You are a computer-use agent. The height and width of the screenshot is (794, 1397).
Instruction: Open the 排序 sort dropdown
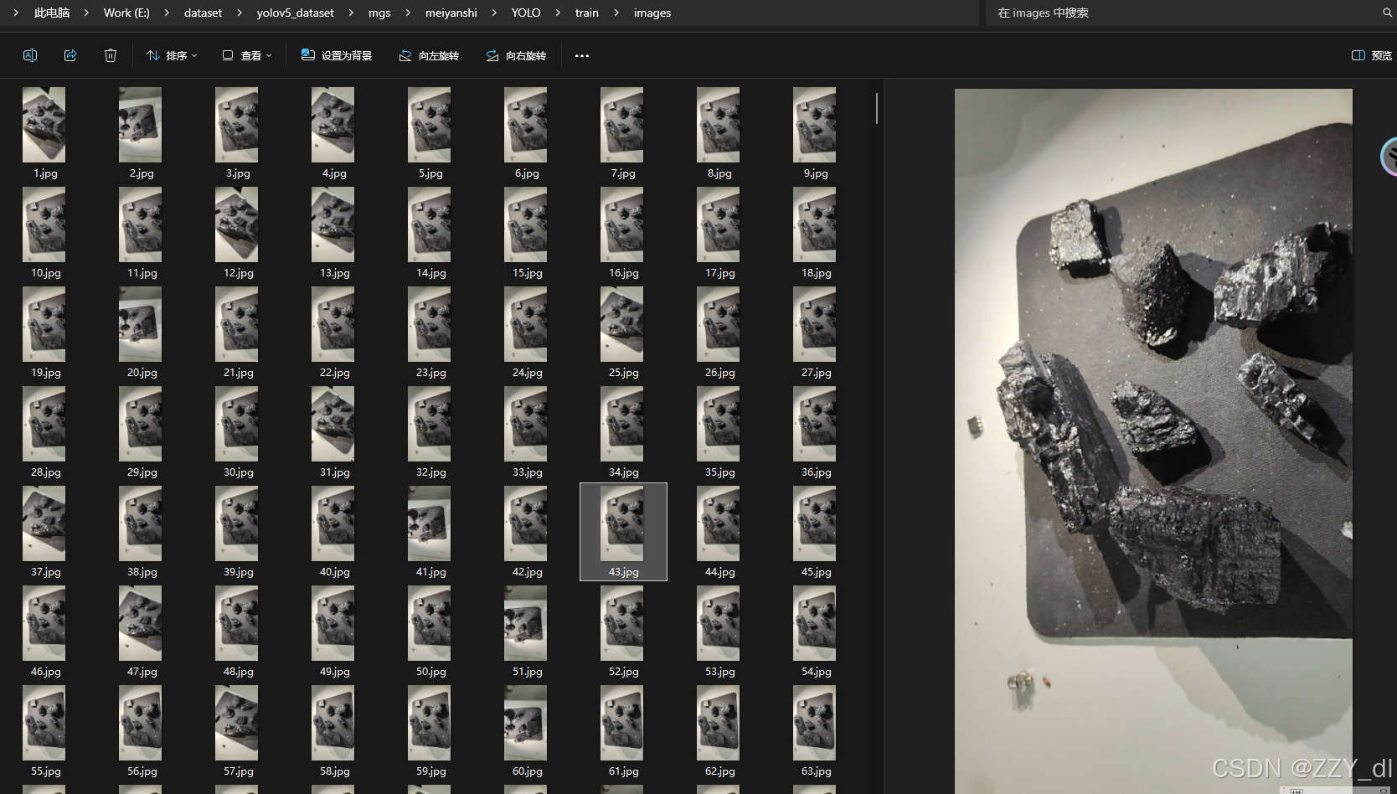[172, 55]
